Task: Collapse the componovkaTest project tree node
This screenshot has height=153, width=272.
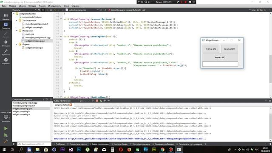Action: (x=14, y=14)
